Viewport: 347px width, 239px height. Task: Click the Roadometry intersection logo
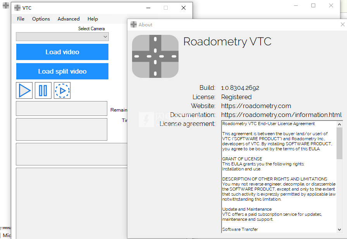tap(155, 56)
